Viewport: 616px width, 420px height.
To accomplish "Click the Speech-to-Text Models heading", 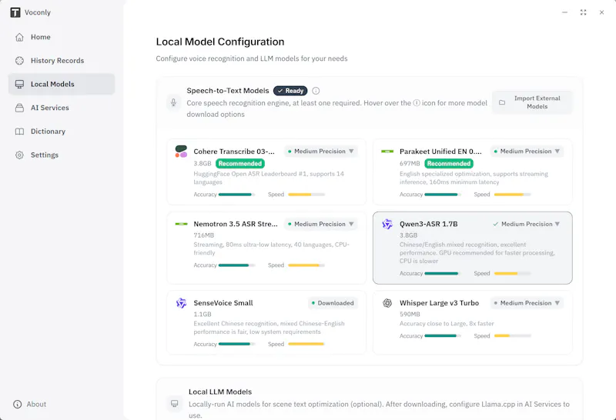I will coord(228,91).
